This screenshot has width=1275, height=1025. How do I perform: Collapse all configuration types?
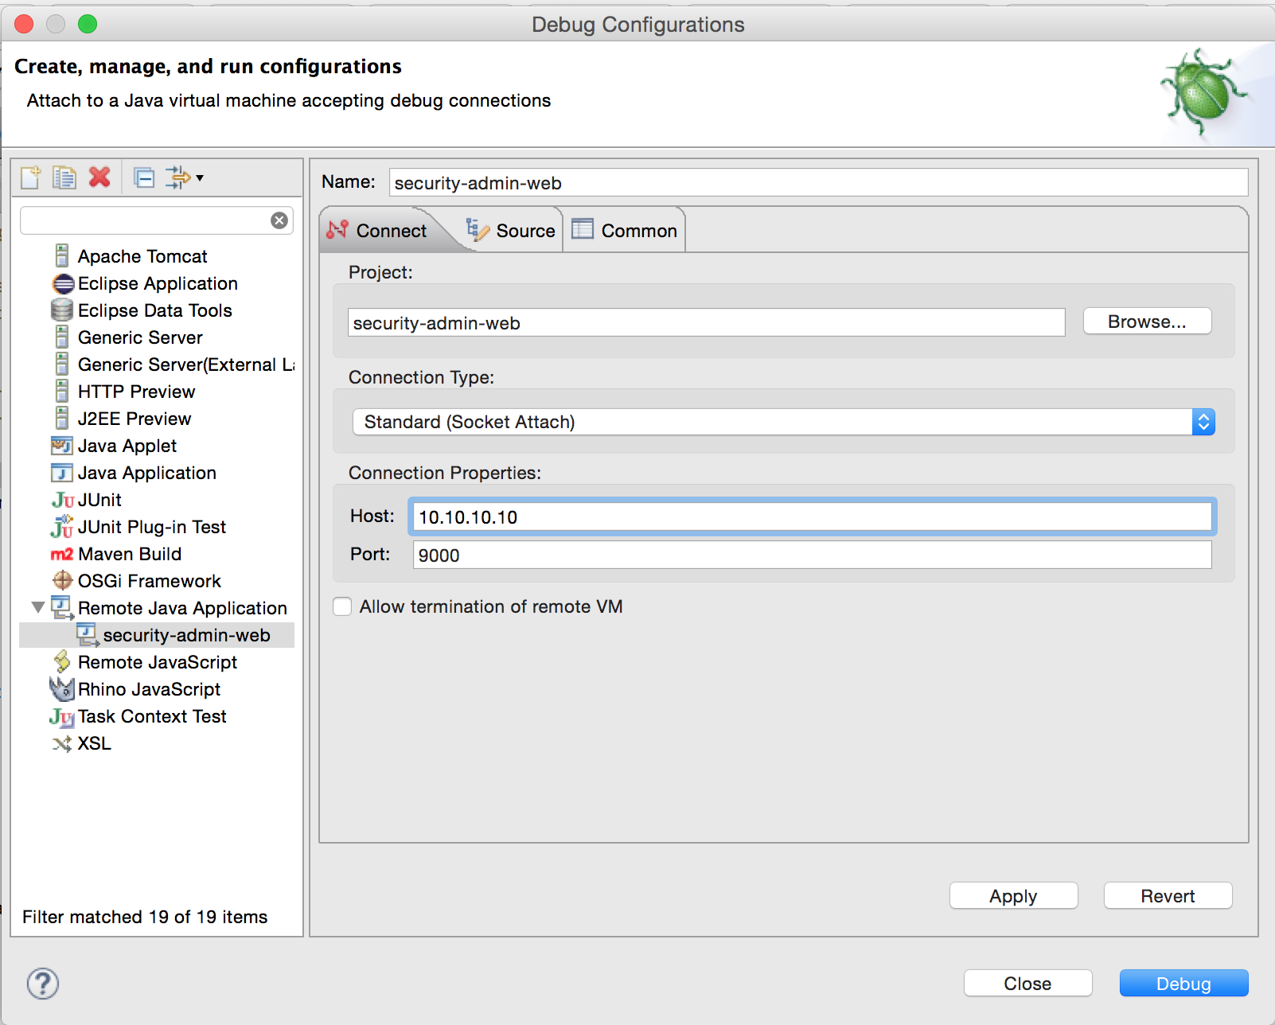(x=144, y=177)
